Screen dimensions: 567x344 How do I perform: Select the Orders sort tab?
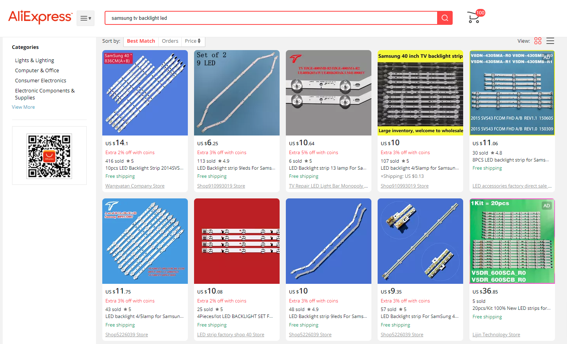(x=170, y=41)
